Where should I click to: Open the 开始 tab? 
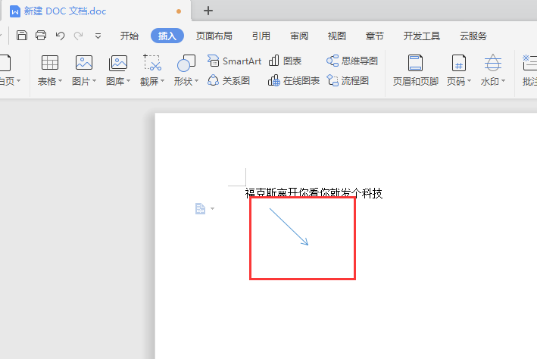129,36
